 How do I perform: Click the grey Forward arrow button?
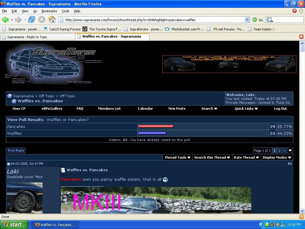(18, 20)
